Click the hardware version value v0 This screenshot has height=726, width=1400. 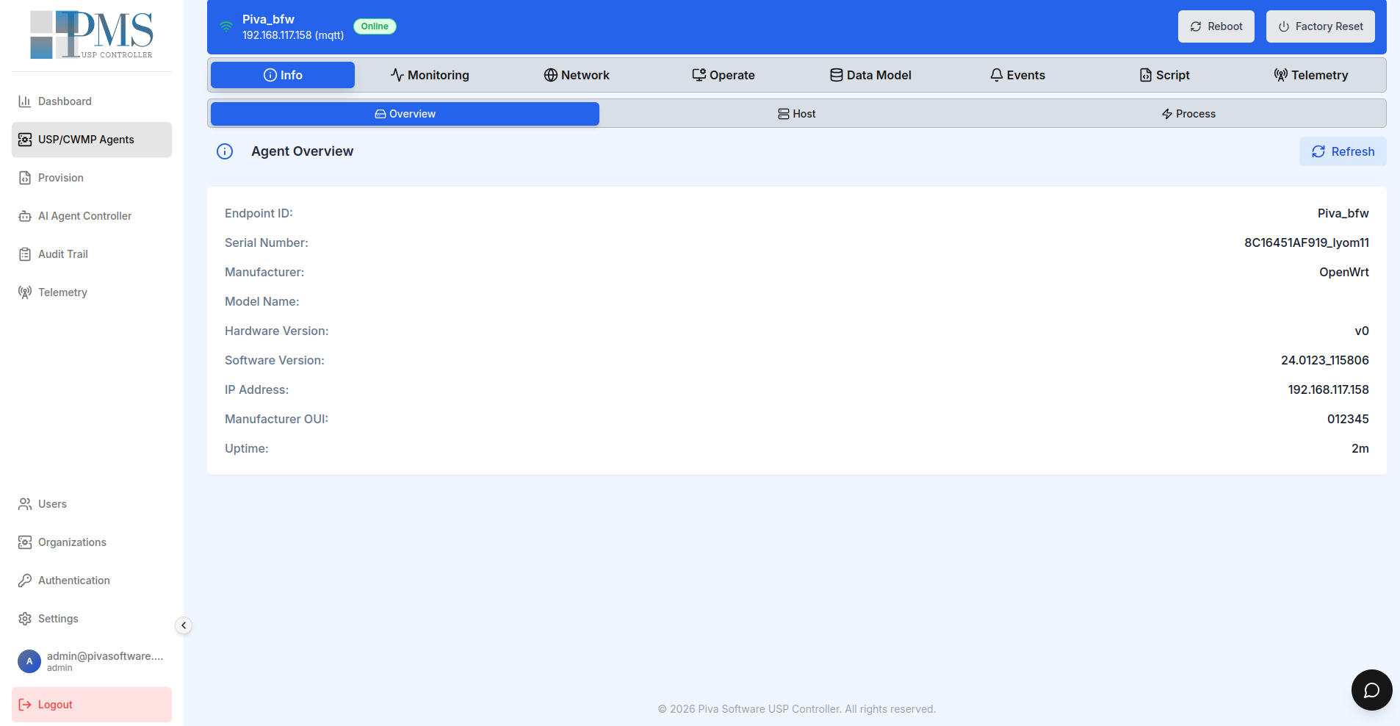1362,331
